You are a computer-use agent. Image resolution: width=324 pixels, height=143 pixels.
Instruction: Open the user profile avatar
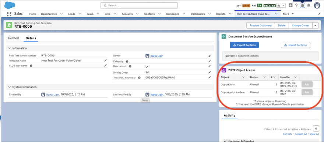coord(317,6)
